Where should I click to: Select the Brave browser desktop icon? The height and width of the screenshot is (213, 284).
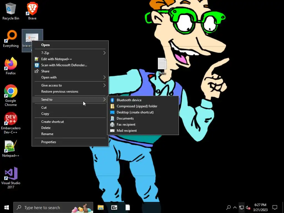32,11
